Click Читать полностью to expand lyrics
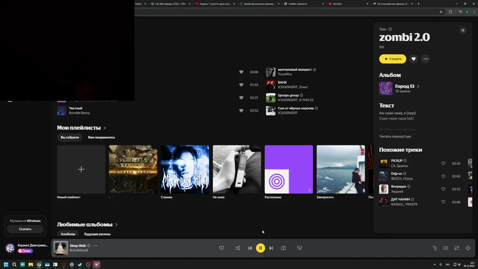478x269 pixels. [395, 136]
